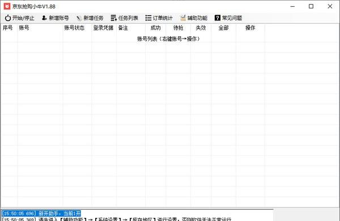
Task: Click the 新增任务 toolbar button
Action: [x=90, y=18]
